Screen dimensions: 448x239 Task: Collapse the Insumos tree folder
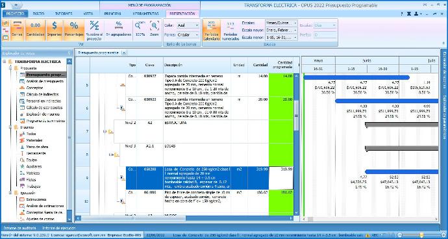[x=10, y=127]
